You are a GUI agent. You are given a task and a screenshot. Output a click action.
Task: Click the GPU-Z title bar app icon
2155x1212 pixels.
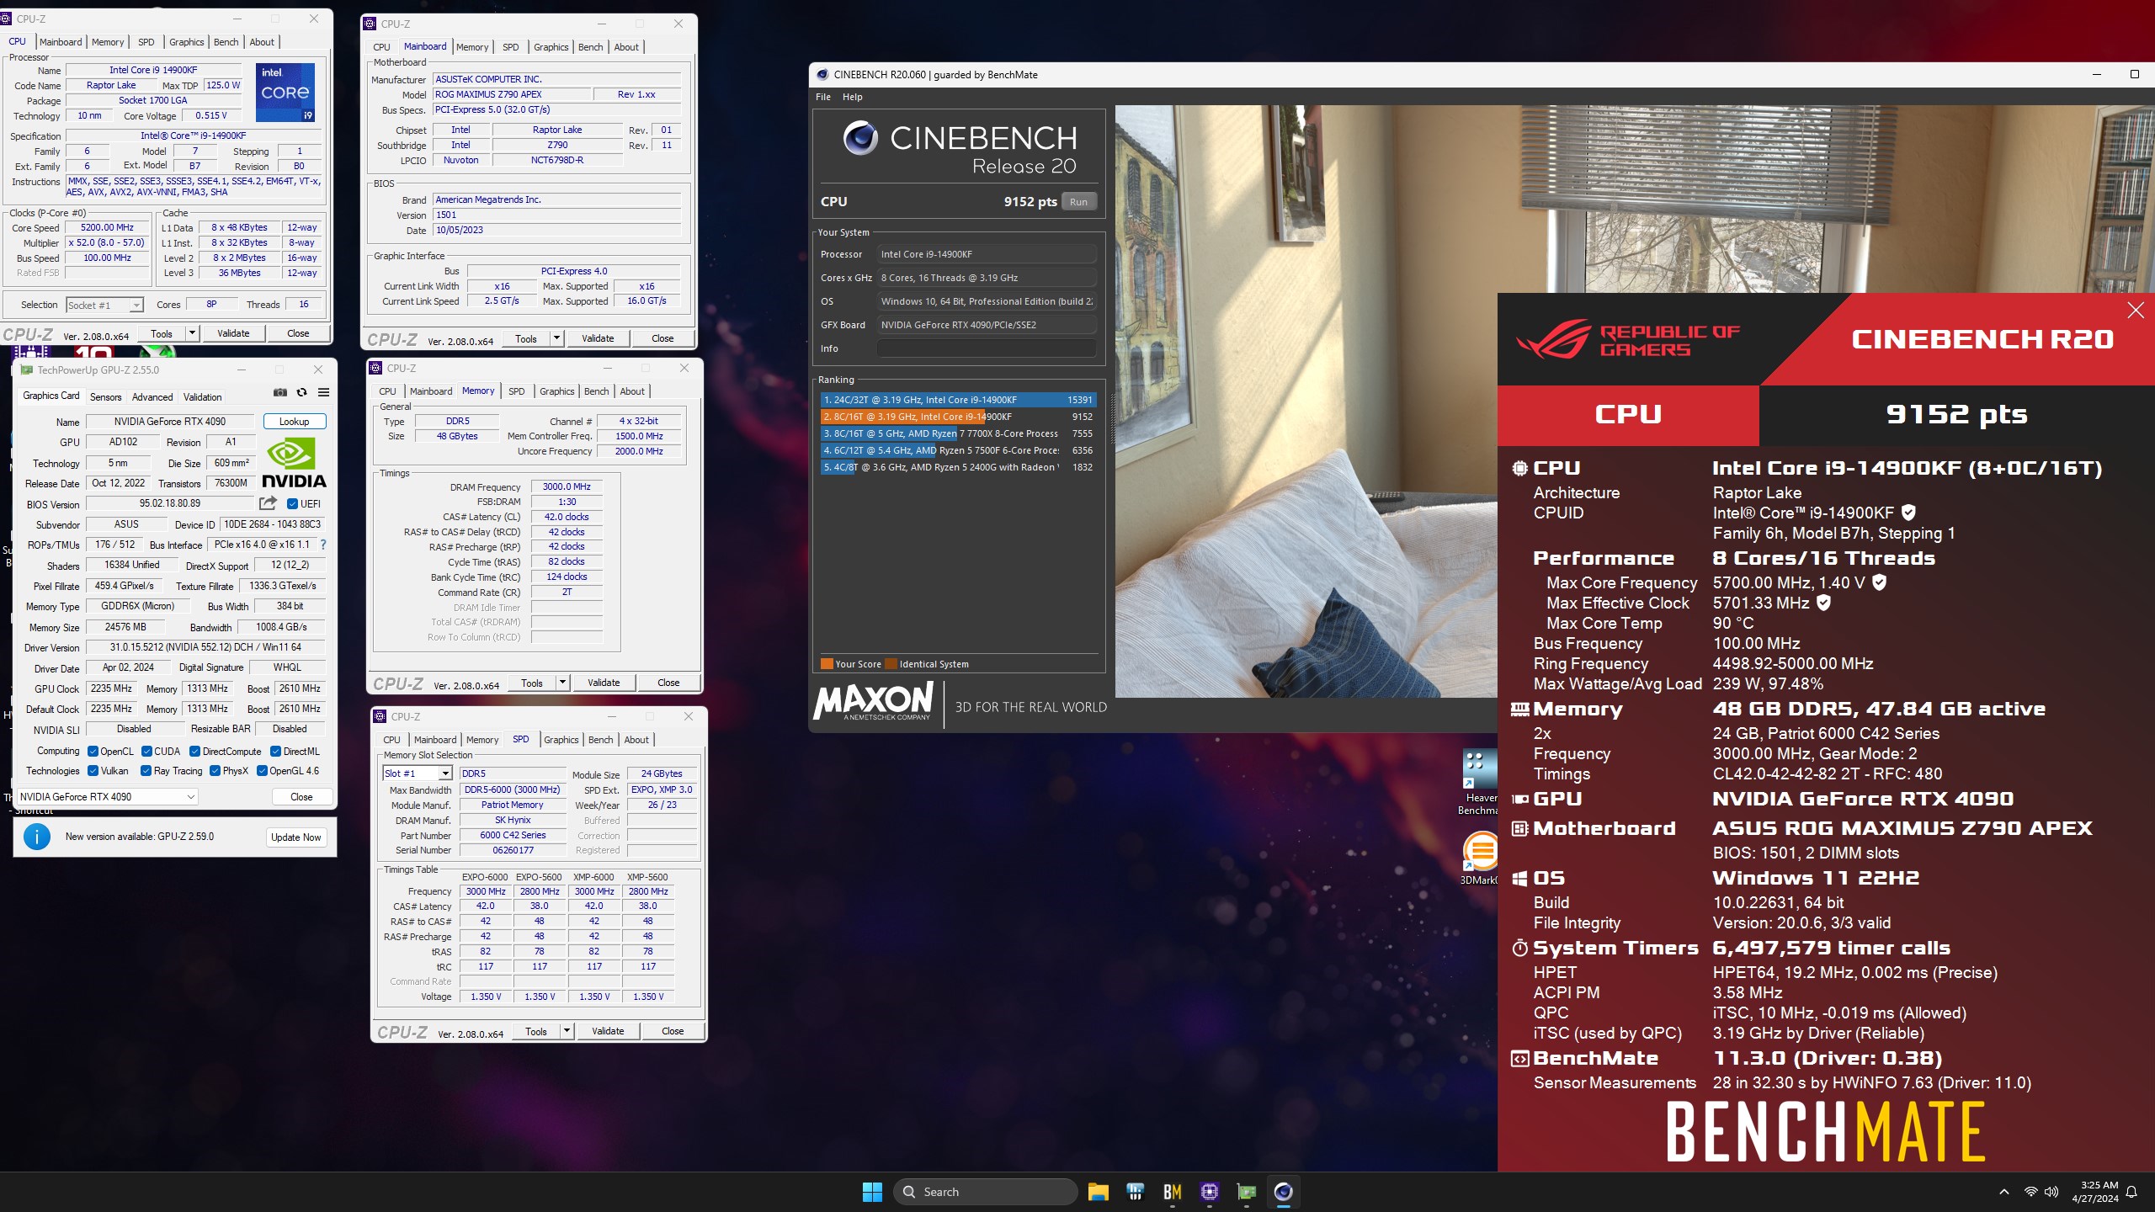pyautogui.click(x=26, y=369)
